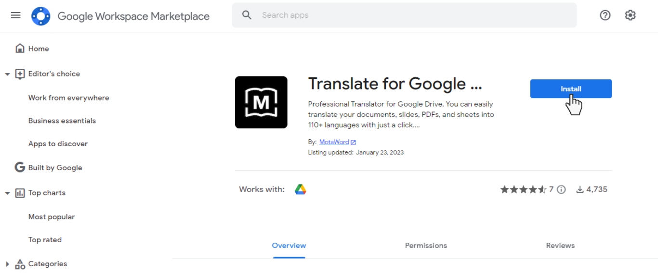The width and height of the screenshot is (658, 273).
Task: Click the external link icon beside MotaWord
Action: [x=353, y=142]
